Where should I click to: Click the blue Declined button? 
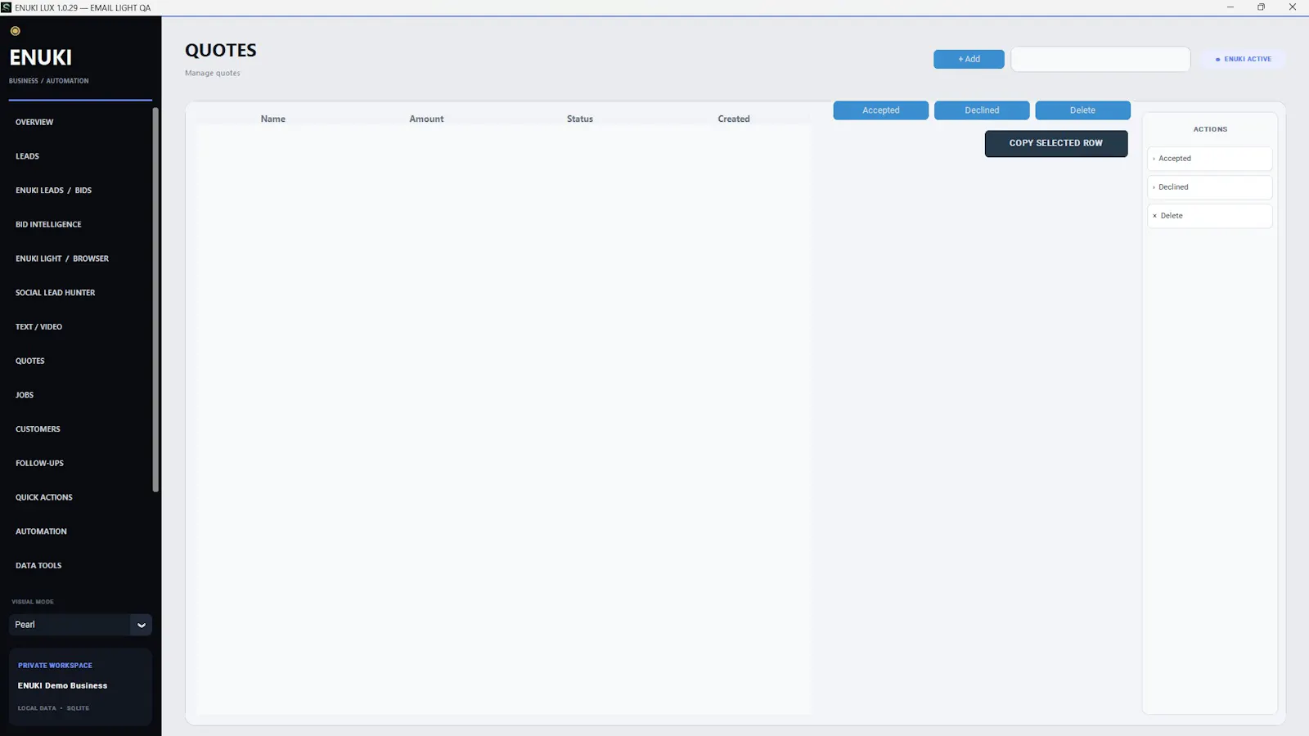click(x=982, y=110)
